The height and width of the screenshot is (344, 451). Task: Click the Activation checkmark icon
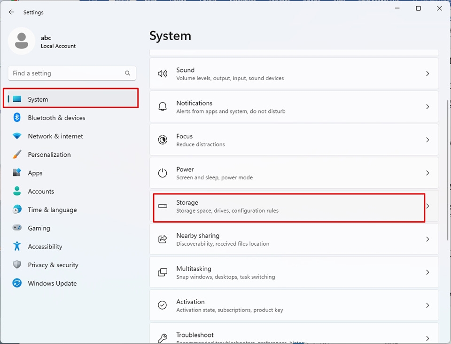(x=163, y=305)
